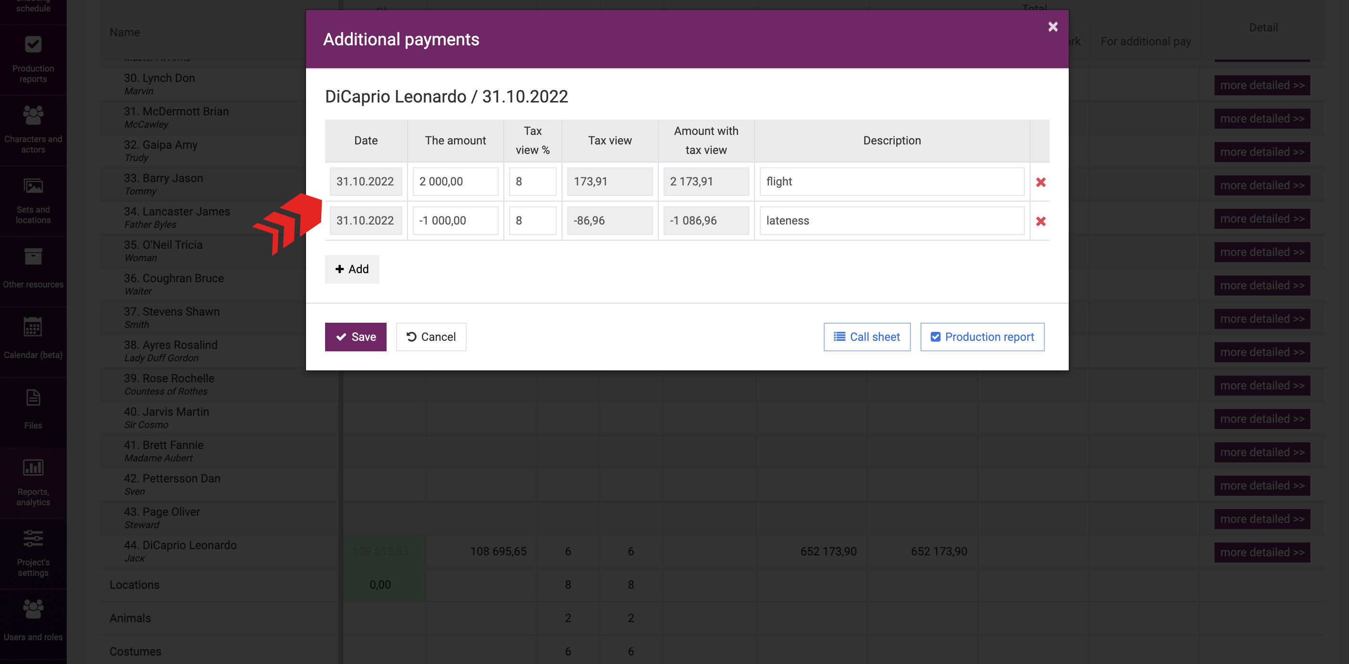Edit tax view % of flight row
The height and width of the screenshot is (664, 1349).
point(532,182)
